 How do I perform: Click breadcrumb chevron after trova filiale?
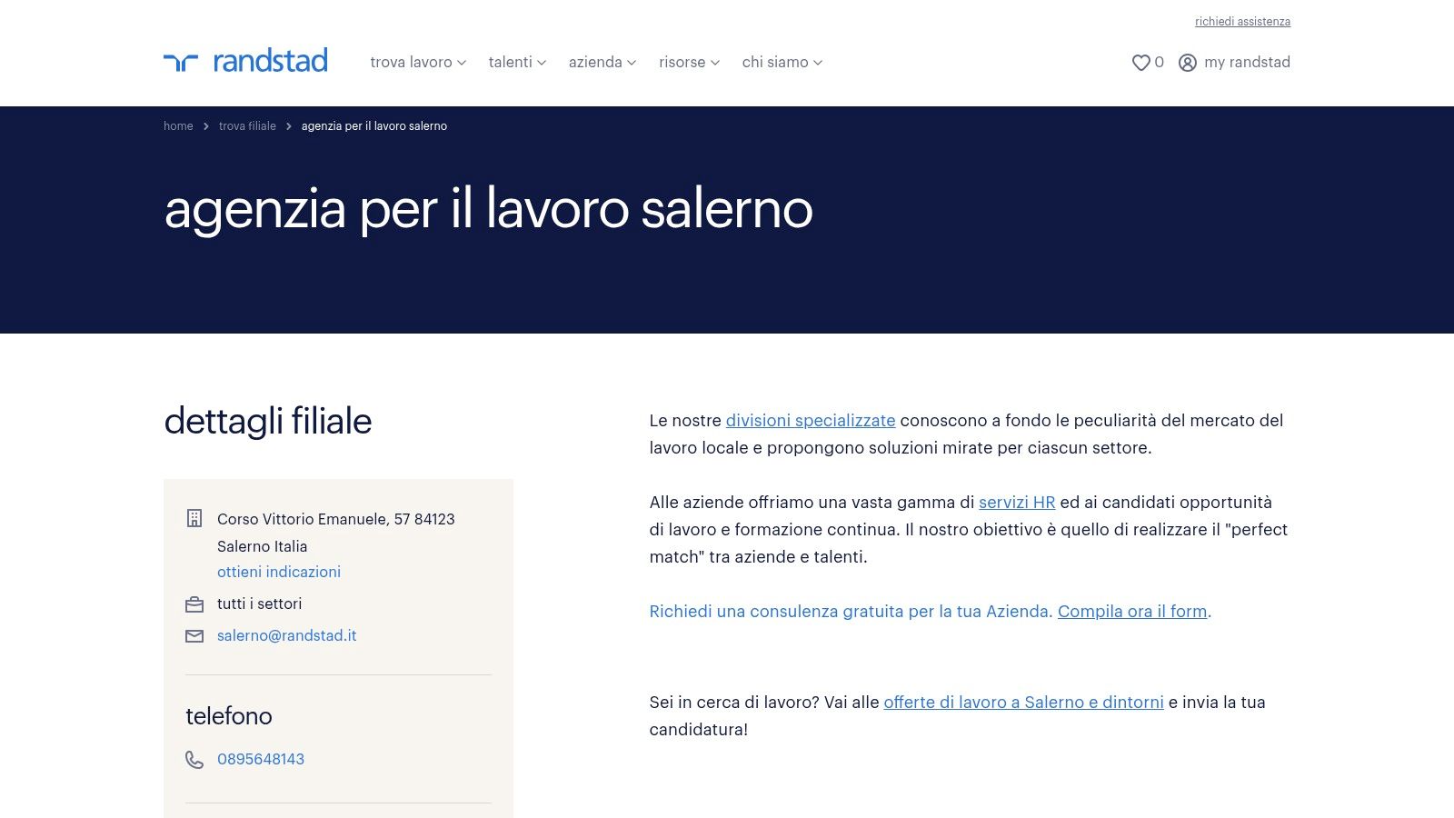tap(289, 126)
